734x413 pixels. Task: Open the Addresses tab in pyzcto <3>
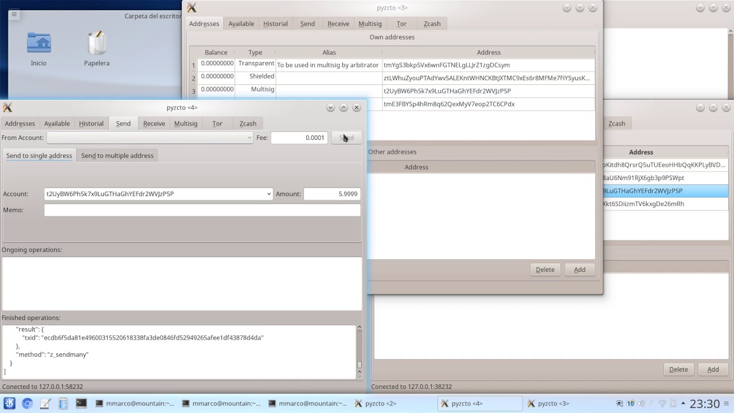click(204, 24)
